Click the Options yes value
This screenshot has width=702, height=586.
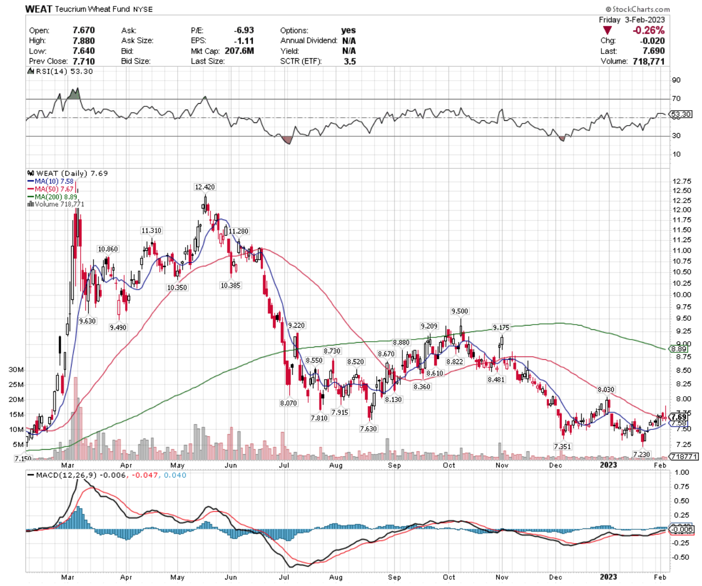click(x=348, y=30)
